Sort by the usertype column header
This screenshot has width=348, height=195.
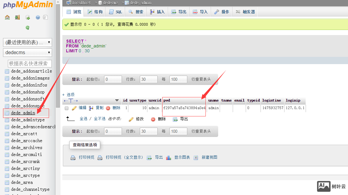point(138,100)
